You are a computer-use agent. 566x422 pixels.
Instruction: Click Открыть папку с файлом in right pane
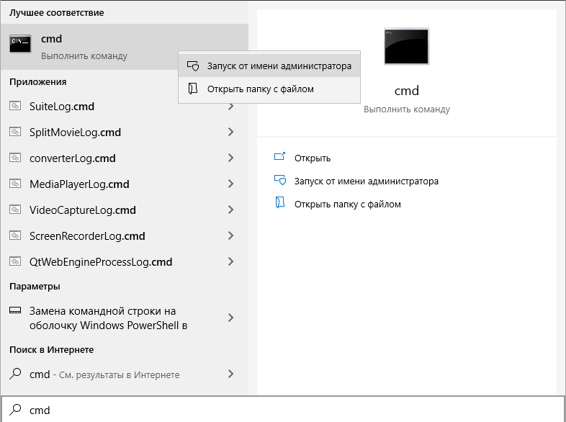348,205
